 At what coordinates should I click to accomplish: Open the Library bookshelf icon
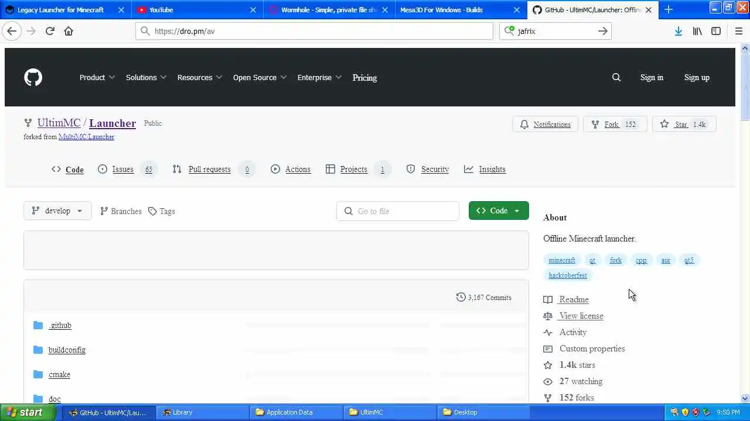pos(697,31)
